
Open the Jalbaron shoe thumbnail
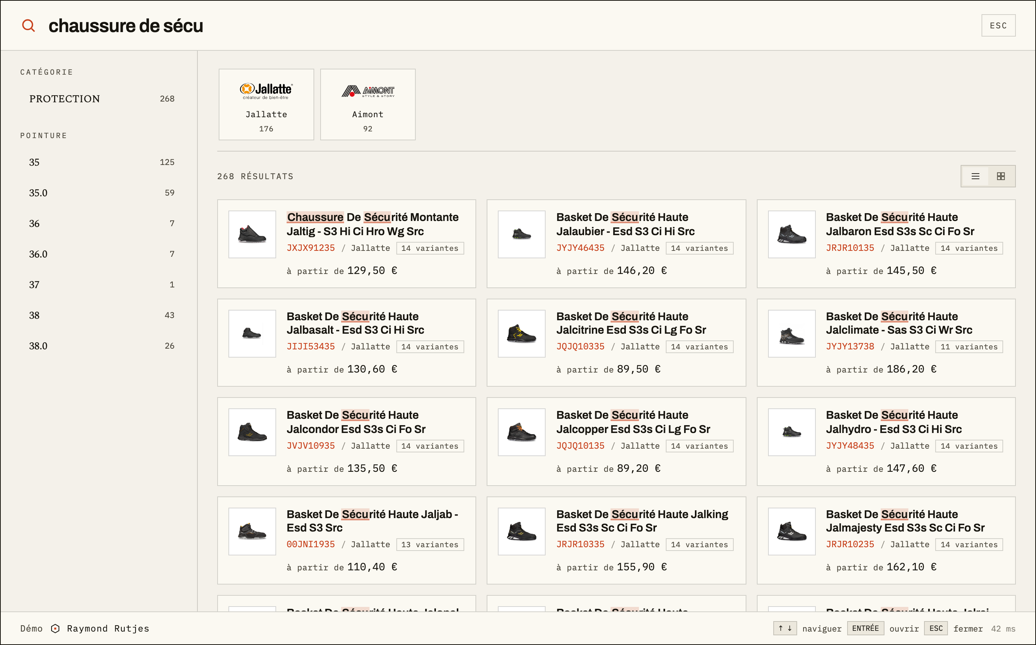point(792,234)
